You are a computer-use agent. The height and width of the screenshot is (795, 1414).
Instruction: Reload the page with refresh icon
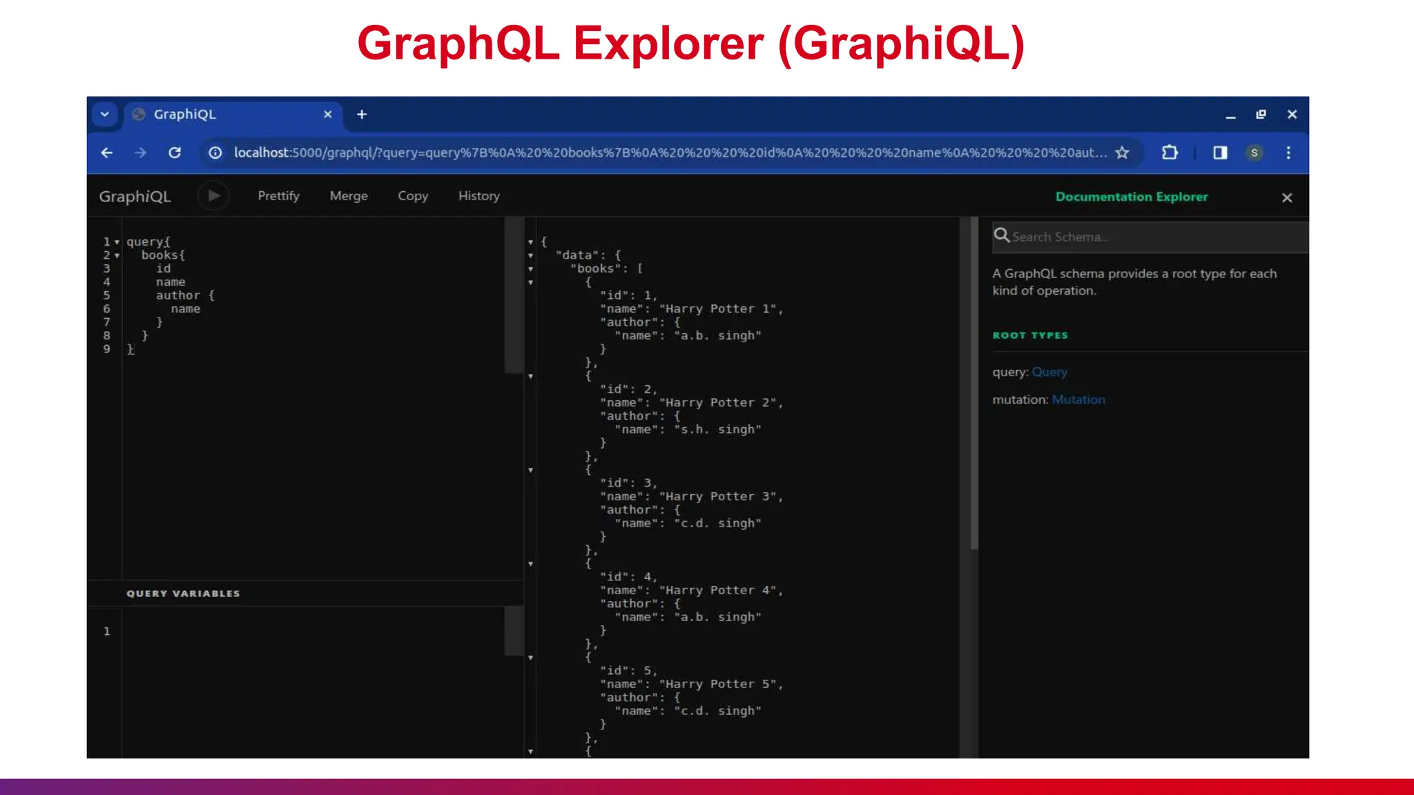pyautogui.click(x=175, y=153)
